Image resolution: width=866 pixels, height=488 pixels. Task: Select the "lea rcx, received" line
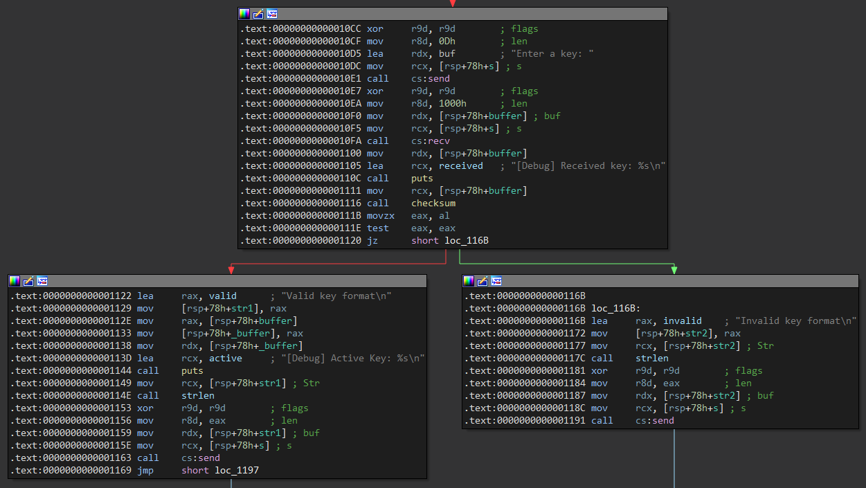tap(453, 166)
